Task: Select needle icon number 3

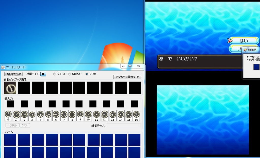Action: pos(32,116)
